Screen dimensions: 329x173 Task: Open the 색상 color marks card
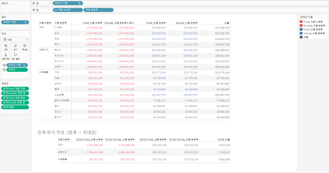6,47
